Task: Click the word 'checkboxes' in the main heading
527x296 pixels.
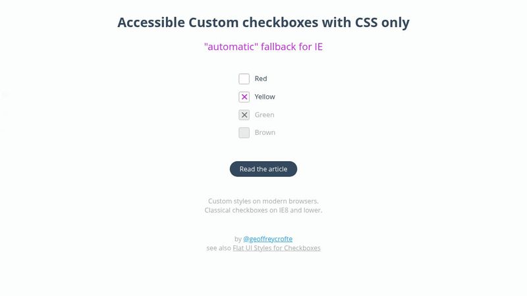Action: [x=279, y=22]
